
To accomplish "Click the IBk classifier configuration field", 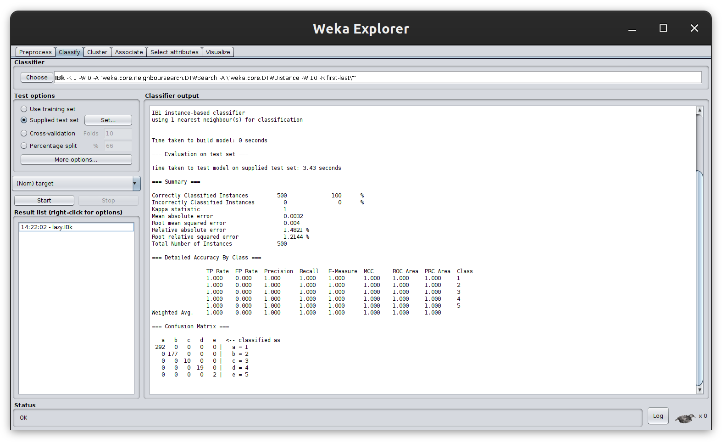I will pos(378,78).
